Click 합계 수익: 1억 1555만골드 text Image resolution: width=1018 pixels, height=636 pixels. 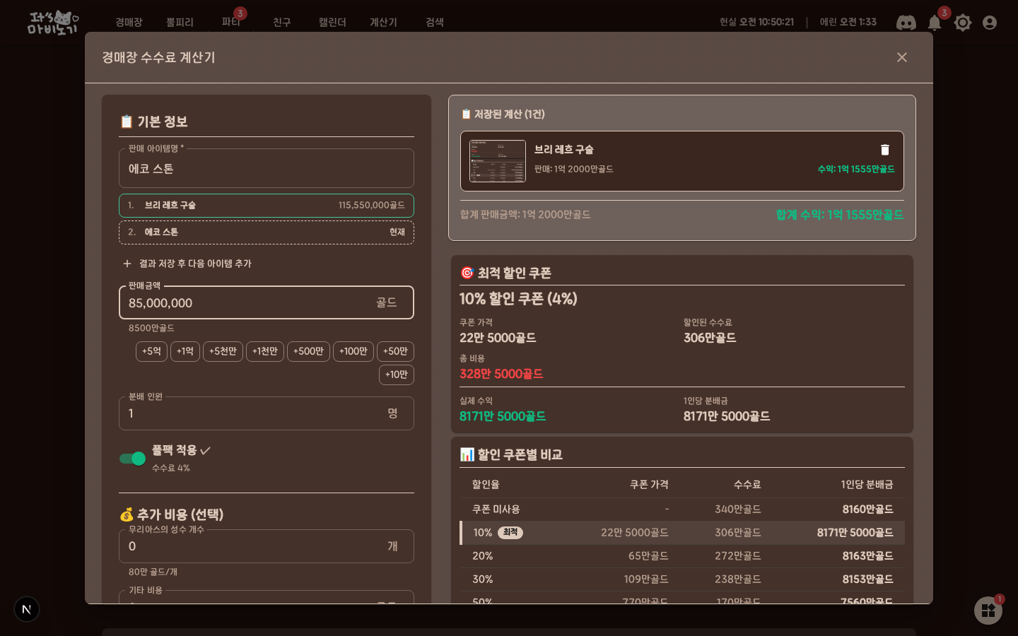[x=840, y=215]
